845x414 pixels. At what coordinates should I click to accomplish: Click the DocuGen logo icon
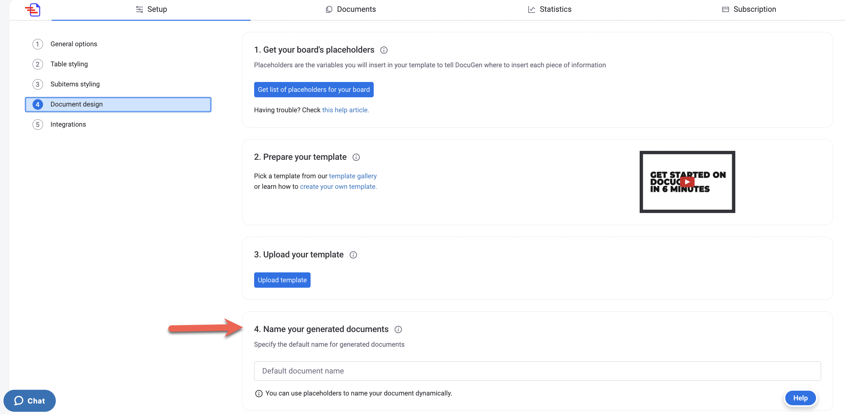tap(33, 10)
